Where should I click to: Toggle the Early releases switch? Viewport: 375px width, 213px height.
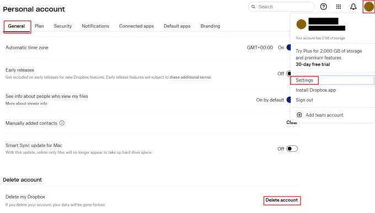point(288,74)
